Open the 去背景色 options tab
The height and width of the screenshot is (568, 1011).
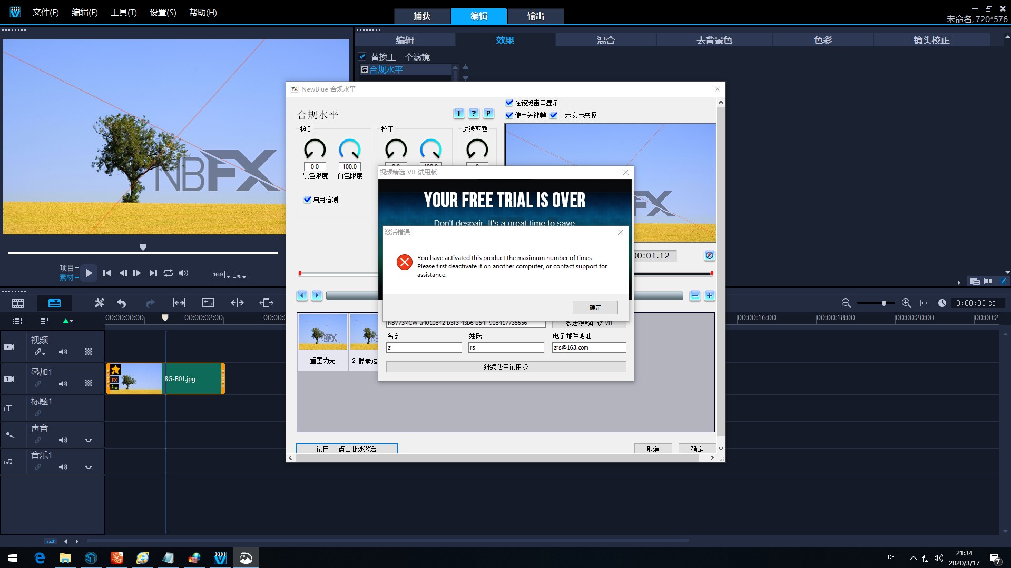(714, 40)
